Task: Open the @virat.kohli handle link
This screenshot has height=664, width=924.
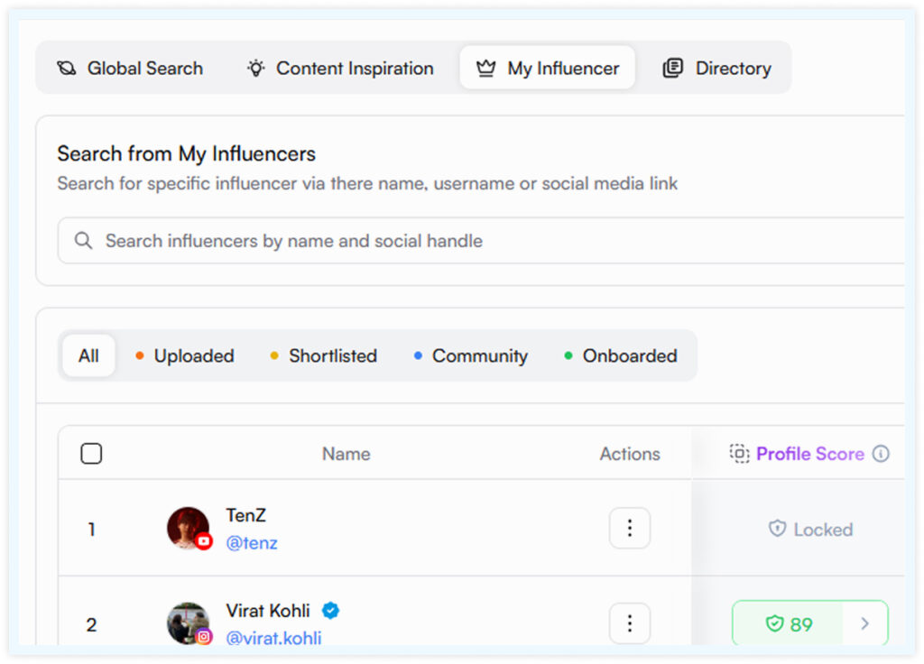Action: pos(273,638)
